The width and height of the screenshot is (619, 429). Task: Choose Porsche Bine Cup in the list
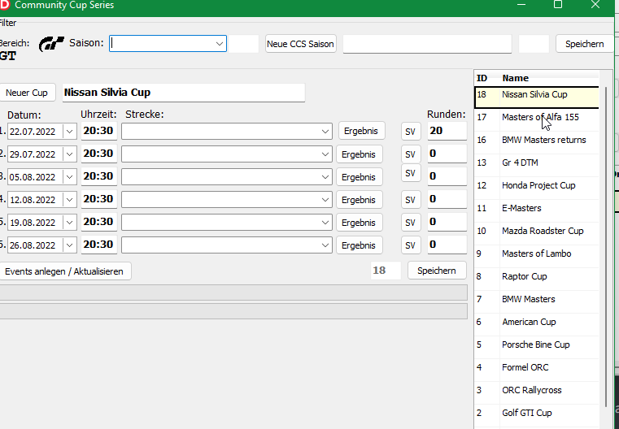pyautogui.click(x=535, y=345)
